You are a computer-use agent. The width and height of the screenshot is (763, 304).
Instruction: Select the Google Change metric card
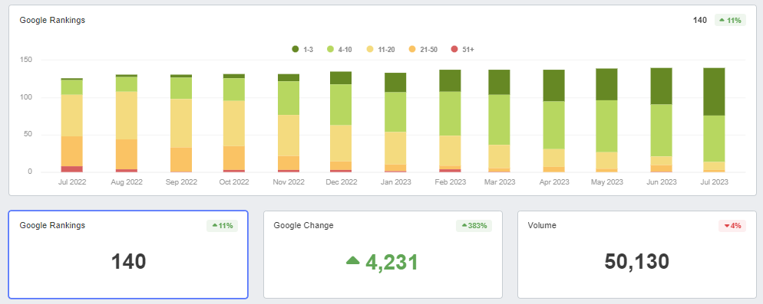click(383, 254)
